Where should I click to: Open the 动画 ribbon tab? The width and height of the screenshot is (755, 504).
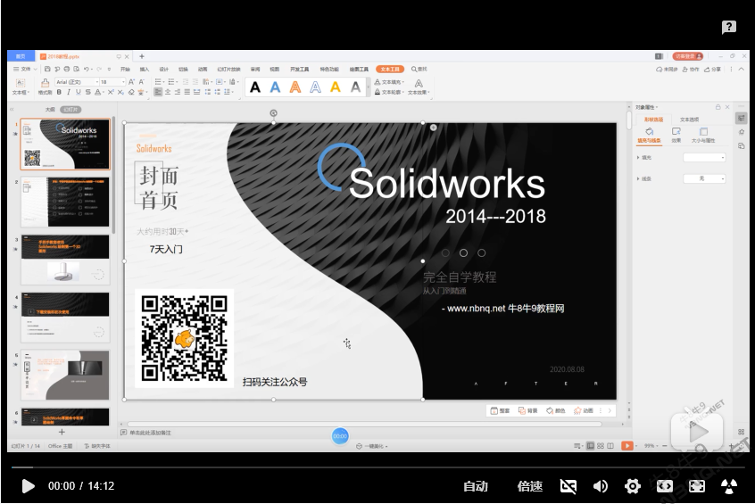[x=203, y=70]
